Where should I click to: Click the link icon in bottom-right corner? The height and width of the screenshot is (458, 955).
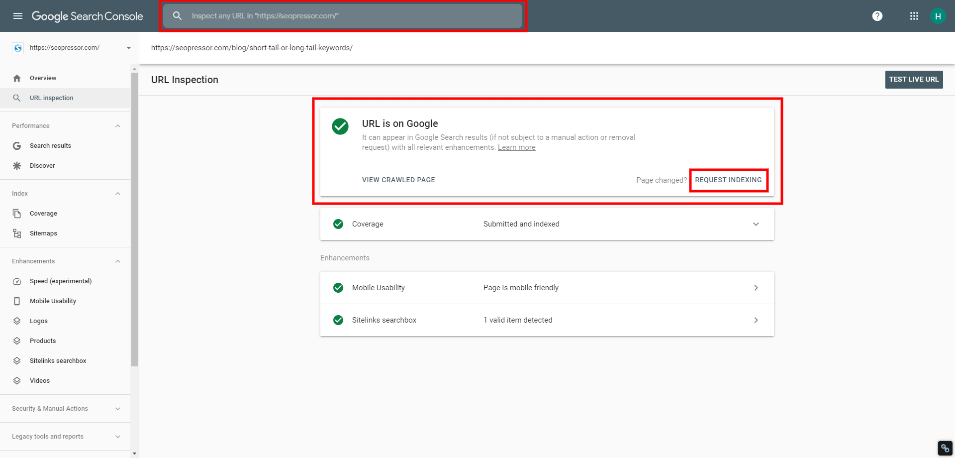[x=945, y=448]
